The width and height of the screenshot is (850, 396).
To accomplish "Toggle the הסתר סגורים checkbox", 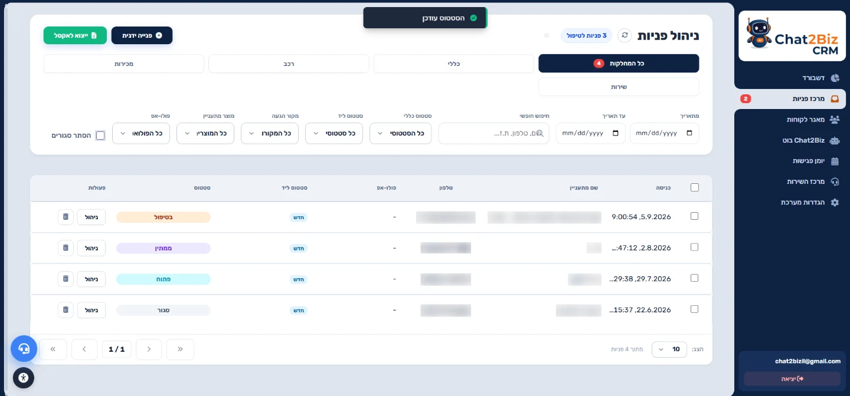I will coord(100,136).
